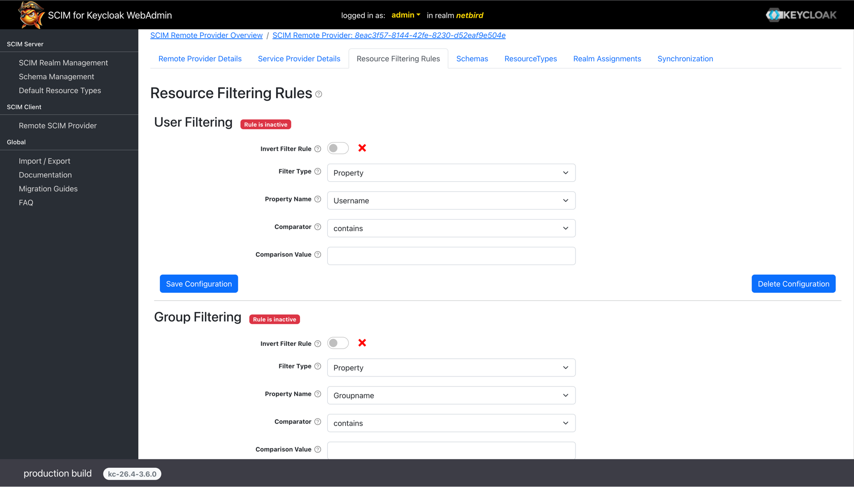Switch to the Realm Assignments tab

coord(607,58)
